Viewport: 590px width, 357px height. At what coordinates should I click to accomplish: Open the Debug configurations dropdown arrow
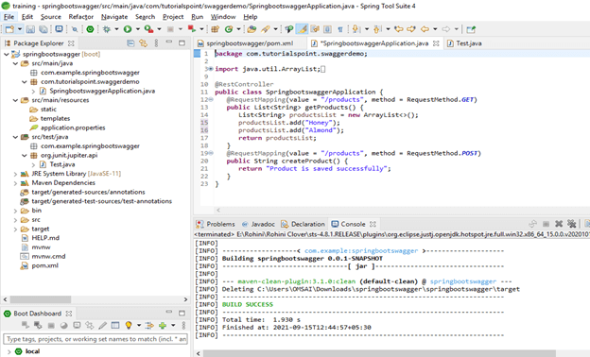point(116,29)
